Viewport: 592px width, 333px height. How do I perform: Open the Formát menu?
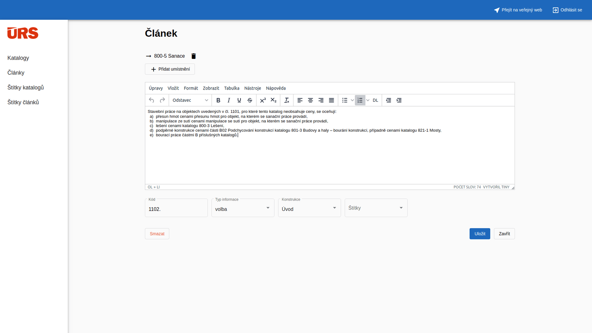191,88
